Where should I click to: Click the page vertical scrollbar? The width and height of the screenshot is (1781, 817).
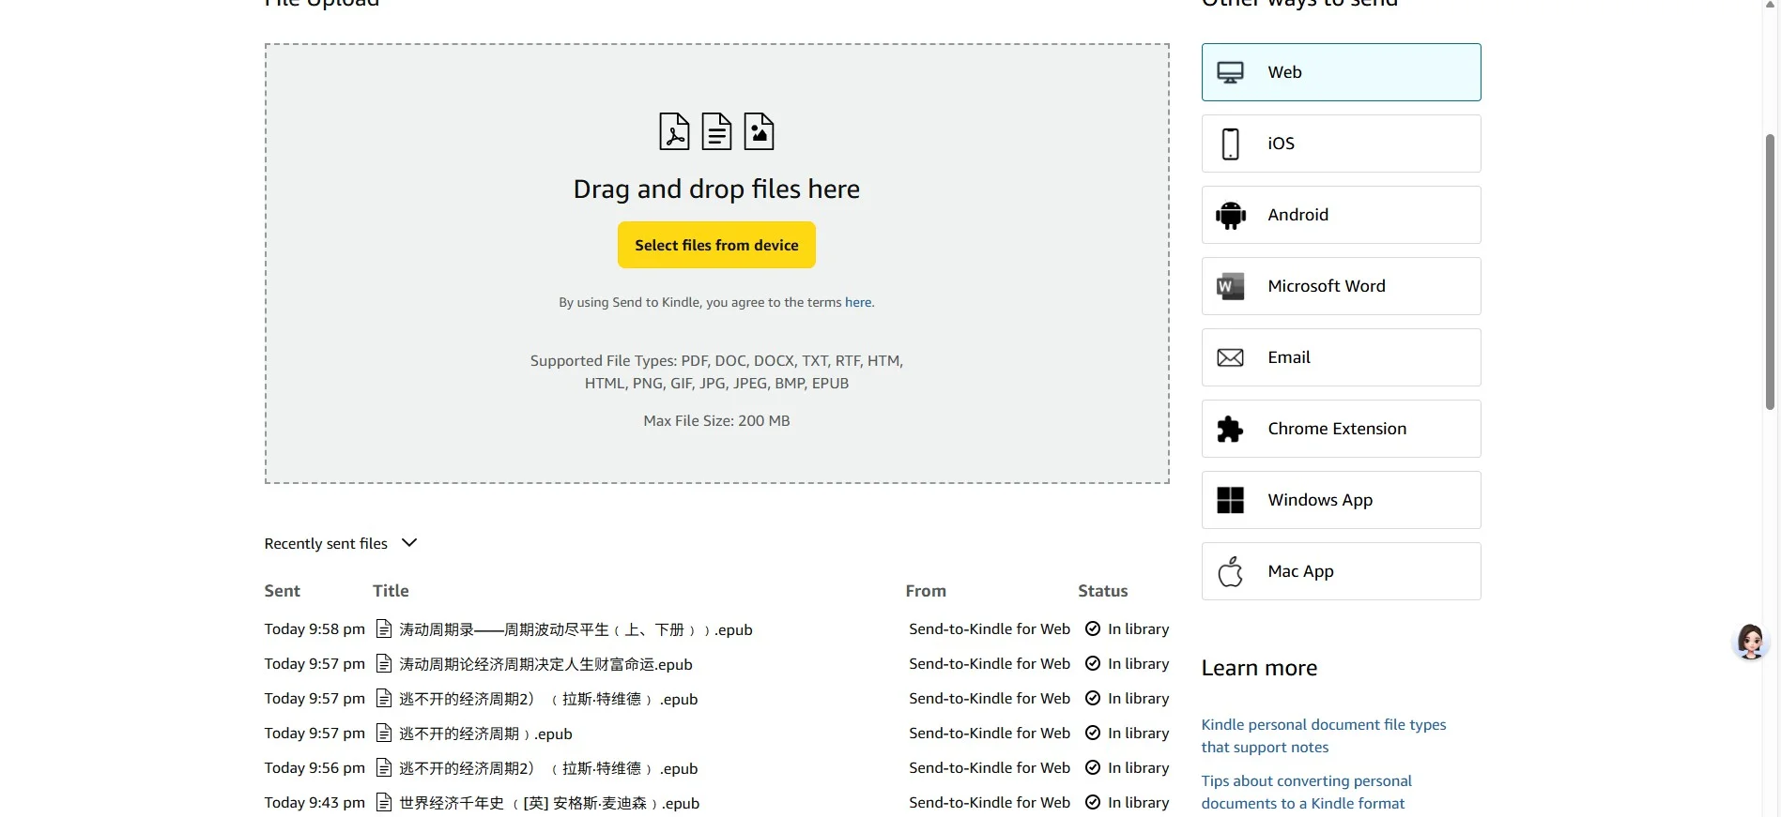1770,272
